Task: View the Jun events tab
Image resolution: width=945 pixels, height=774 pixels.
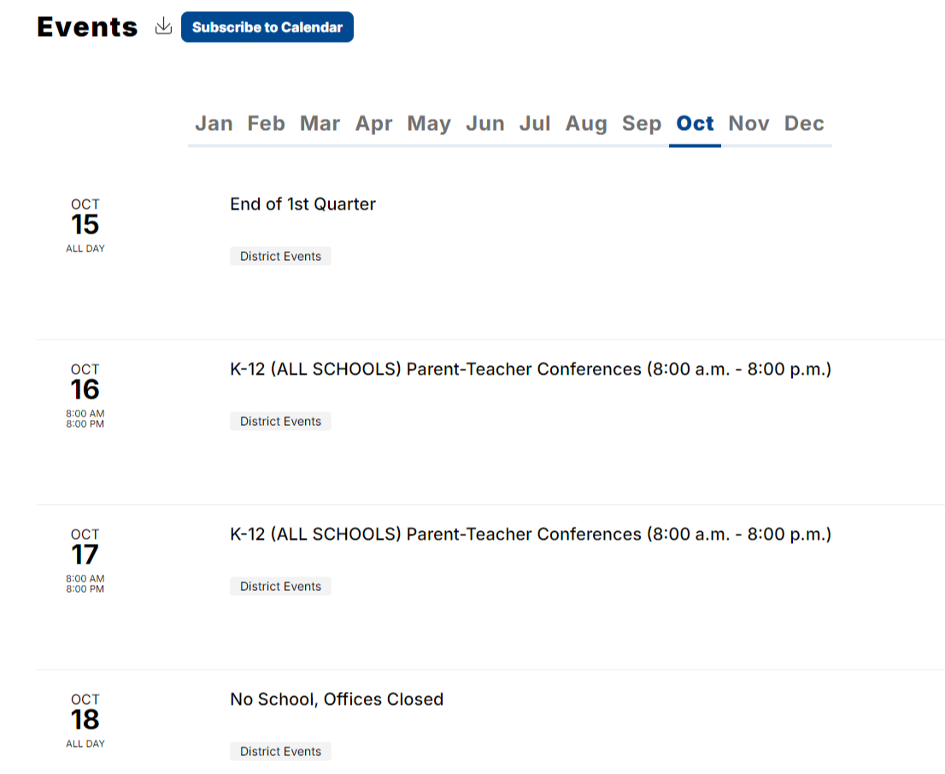Action: click(485, 124)
